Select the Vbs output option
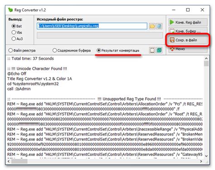215x170 pixels. click(x=14, y=32)
